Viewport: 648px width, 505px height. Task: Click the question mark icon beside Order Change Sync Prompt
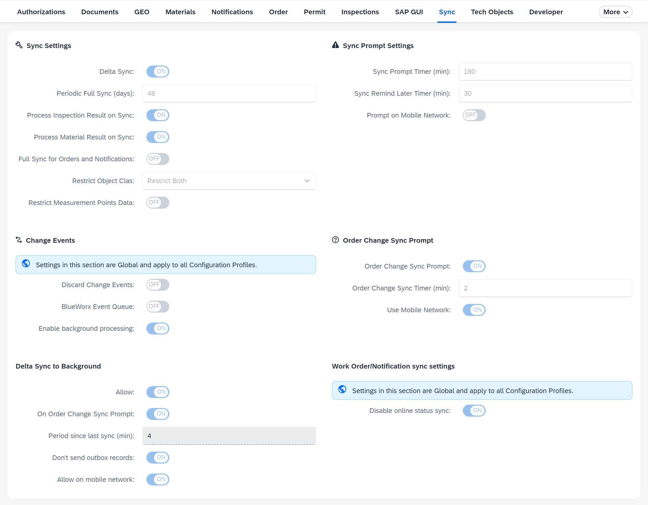(x=335, y=240)
